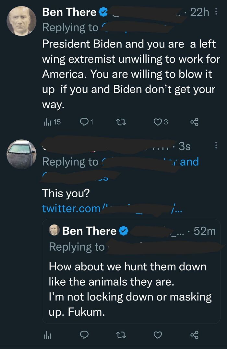Select the share icon on the top tweet
This screenshot has width=227, height=349.
point(194,122)
